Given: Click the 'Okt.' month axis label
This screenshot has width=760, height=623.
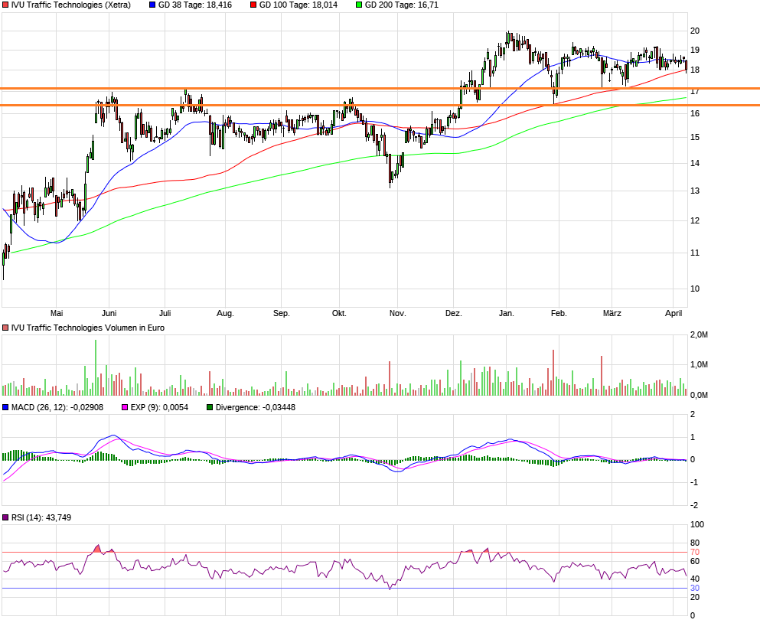Looking at the screenshot, I should pos(339,313).
